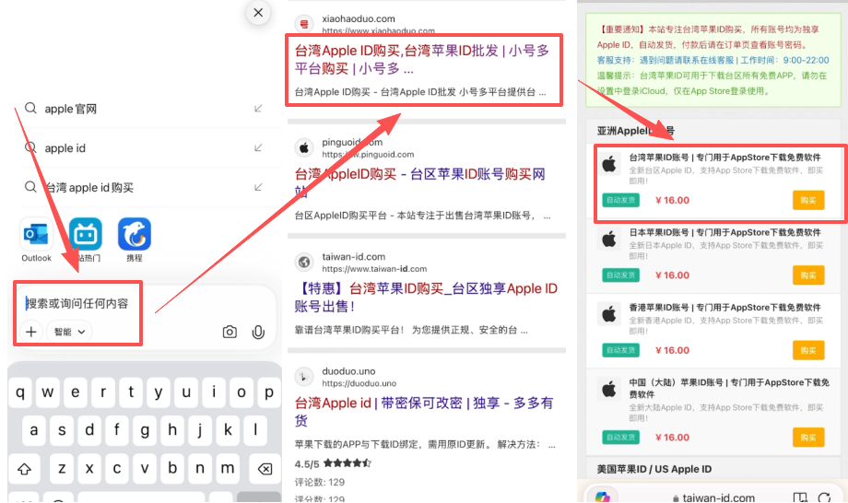Select 'apple id' search suggestion

click(x=65, y=148)
